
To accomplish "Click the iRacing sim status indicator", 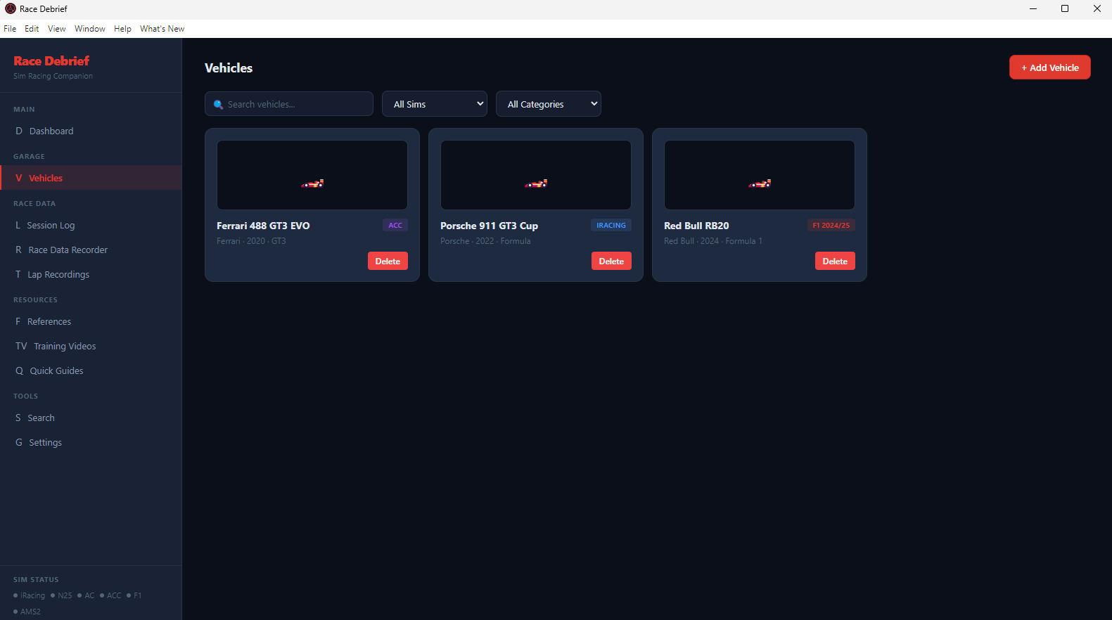I will 30,595.
